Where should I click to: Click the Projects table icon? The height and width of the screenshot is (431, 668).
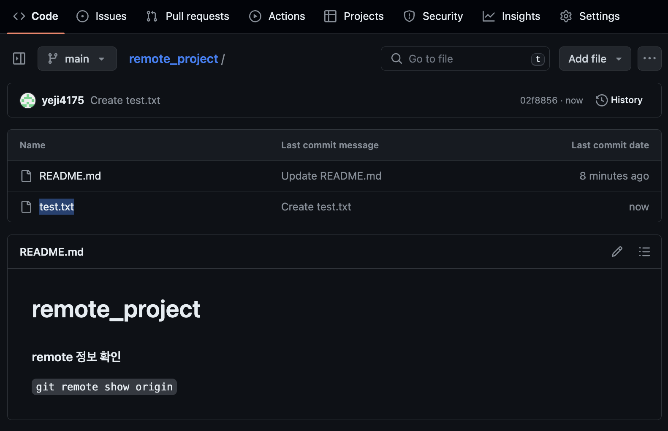[x=330, y=16]
